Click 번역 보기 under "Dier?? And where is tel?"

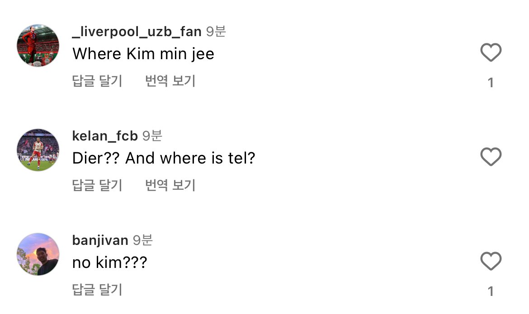170,185
